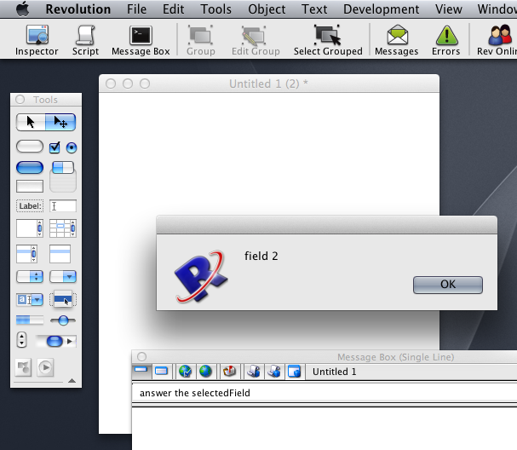Open Messages from the toolbar
517x450 pixels.
coord(396,40)
